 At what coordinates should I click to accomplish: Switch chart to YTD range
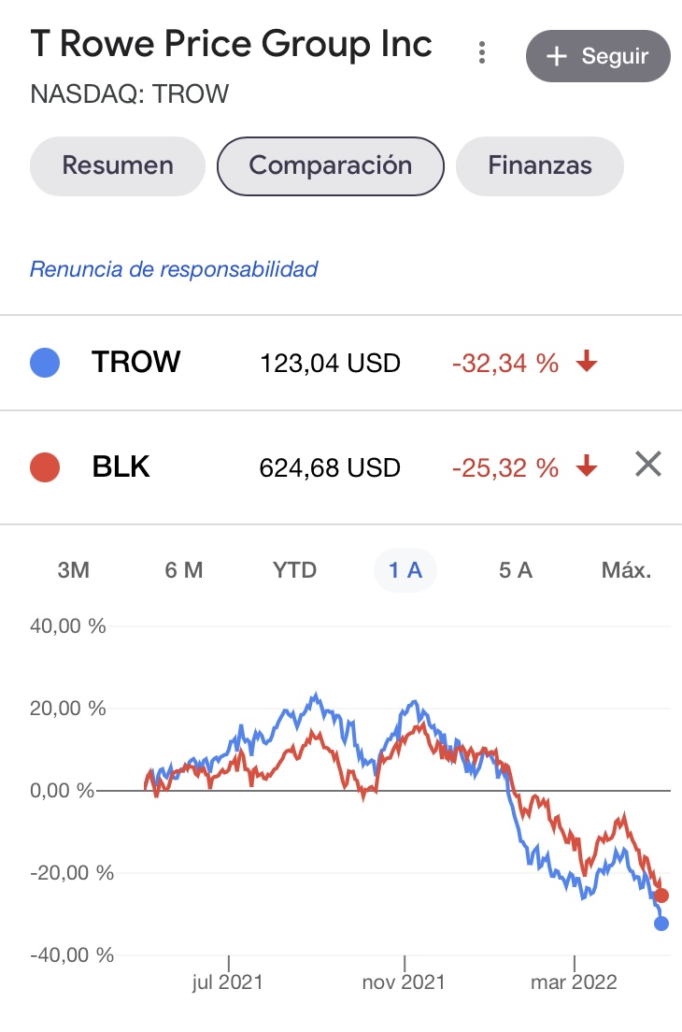[294, 570]
